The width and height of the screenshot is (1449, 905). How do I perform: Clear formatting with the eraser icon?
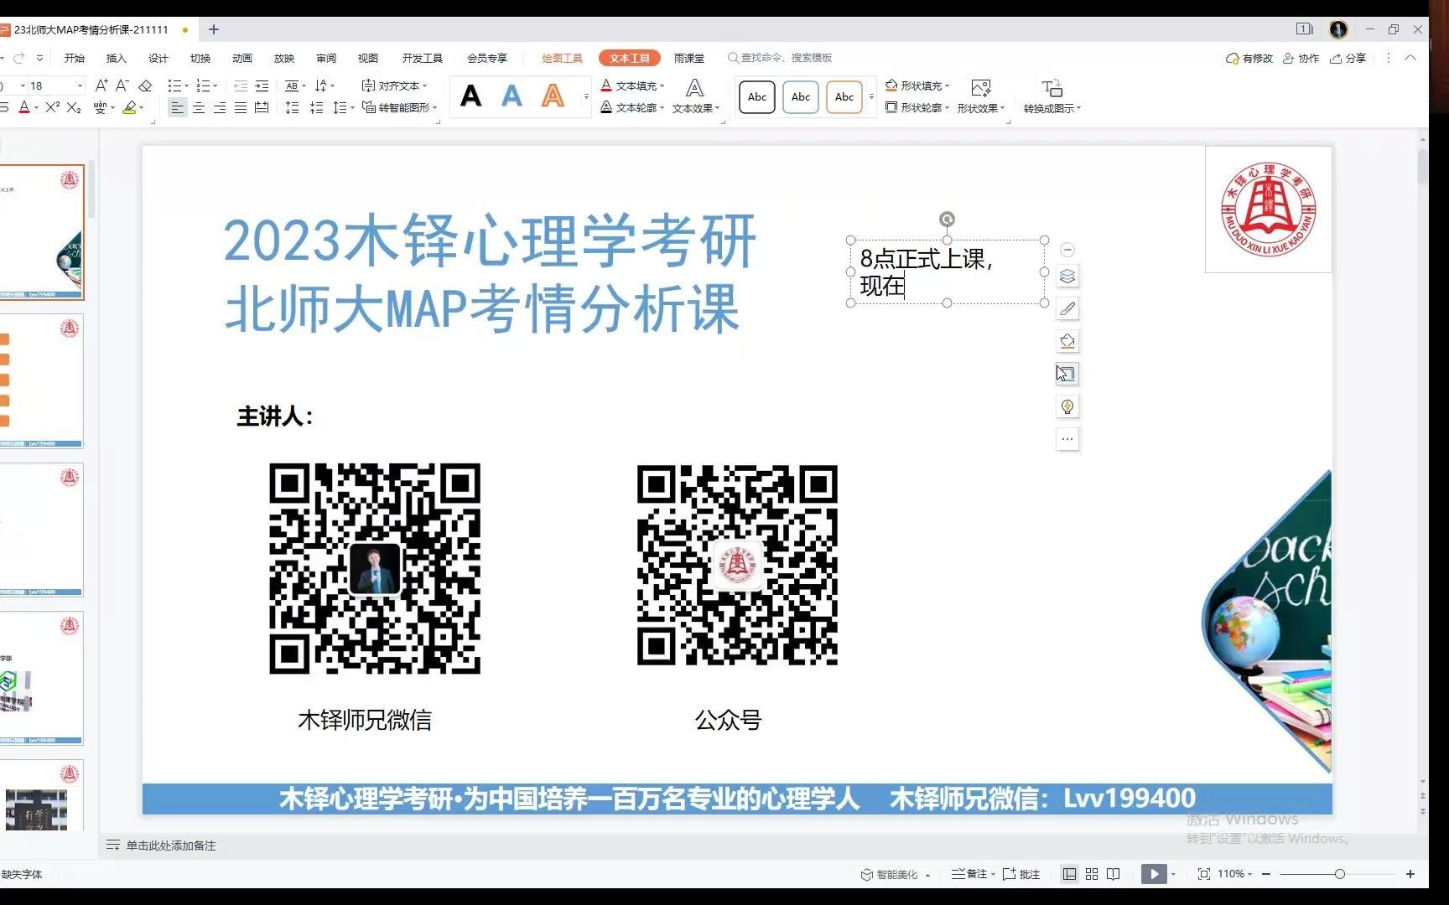pyautogui.click(x=145, y=85)
